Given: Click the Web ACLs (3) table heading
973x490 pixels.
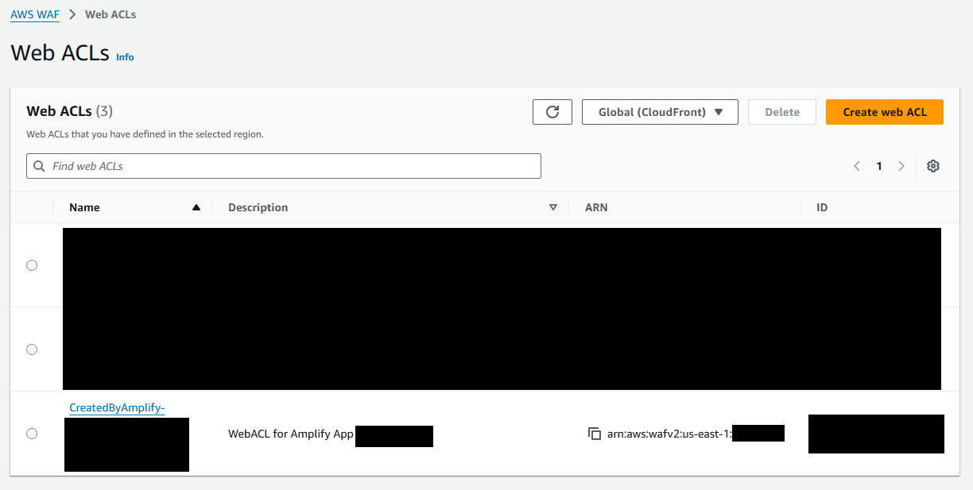Looking at the screenshot, I should (70, 111).
